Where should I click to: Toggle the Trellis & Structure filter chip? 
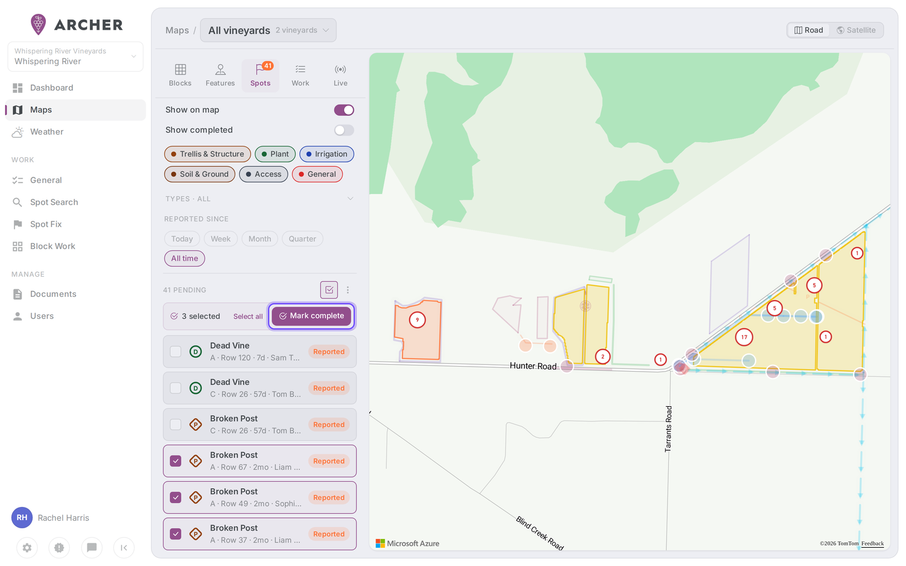[208, 154]
